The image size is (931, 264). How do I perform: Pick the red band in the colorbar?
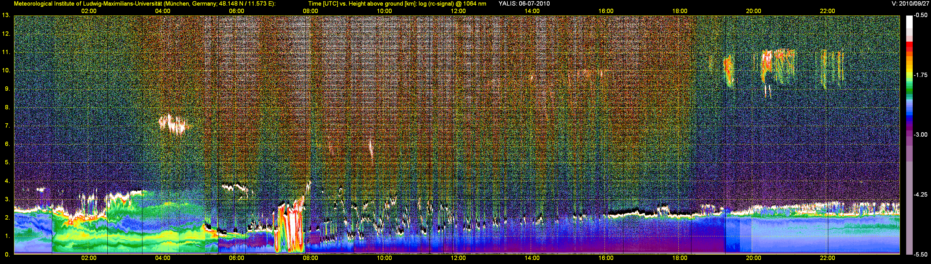pyautogui.click(x=909, y=47)
